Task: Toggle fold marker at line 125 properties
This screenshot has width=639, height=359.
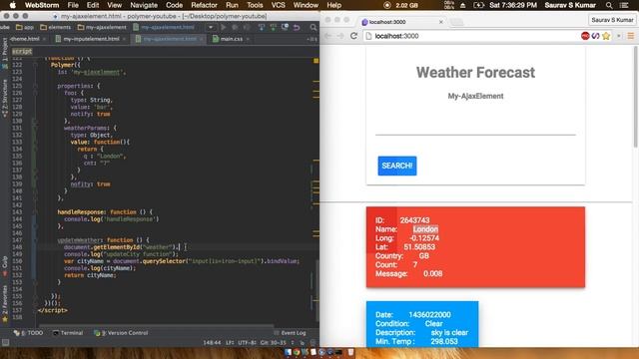Action: pos(36,86)
